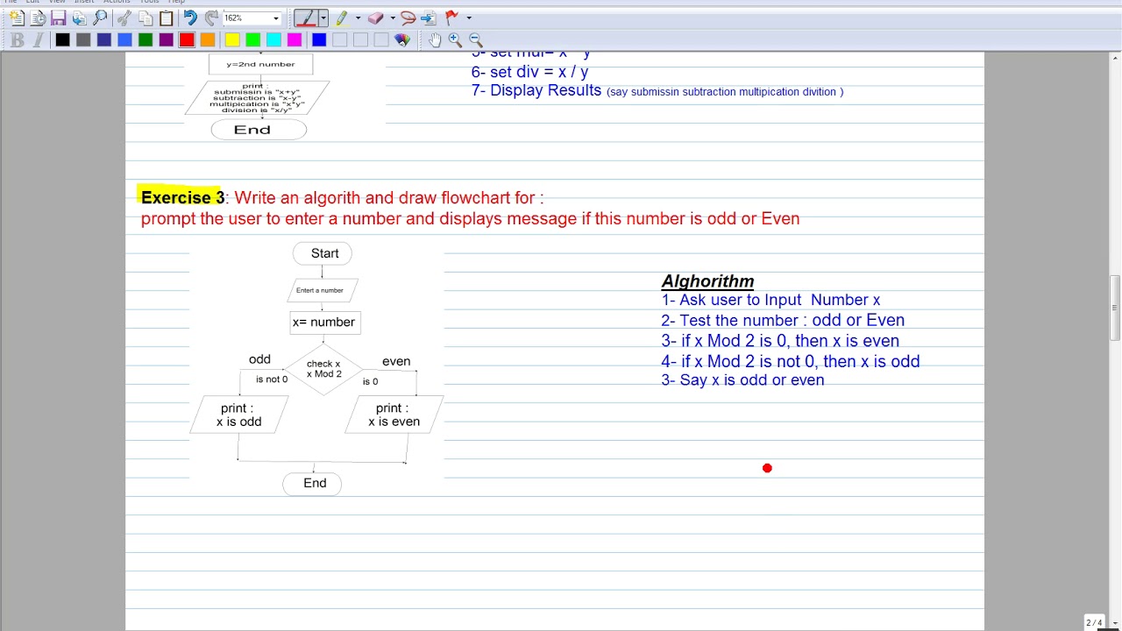The height and width of the screenshot is (631, 1122).
Task: Pick the black color swatch
Action: [x=62, y=39]
